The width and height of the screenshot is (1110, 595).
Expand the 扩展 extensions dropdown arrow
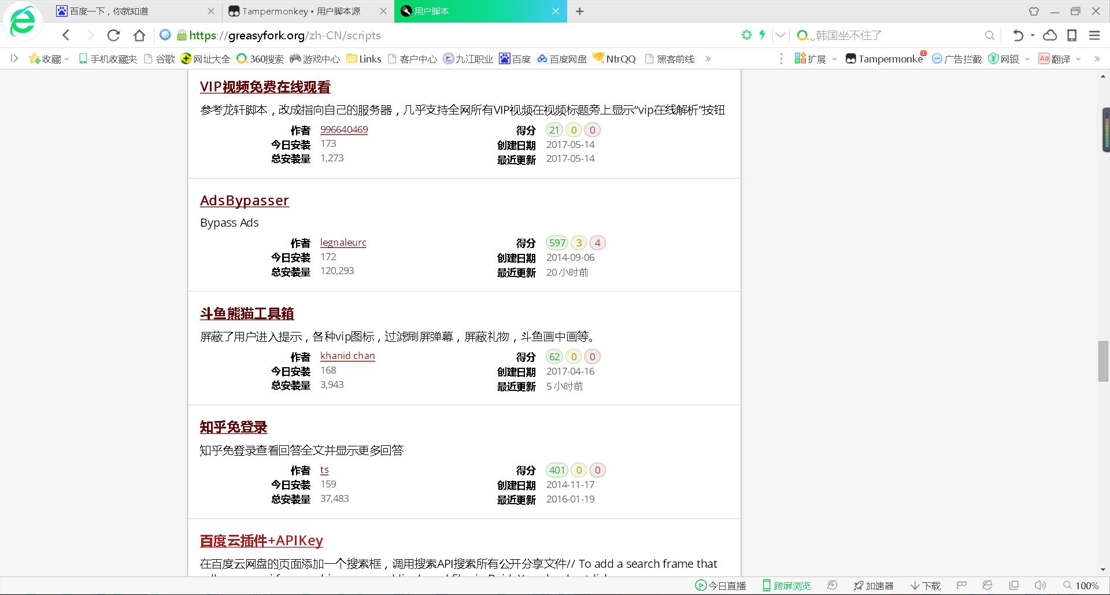[834, 58]
